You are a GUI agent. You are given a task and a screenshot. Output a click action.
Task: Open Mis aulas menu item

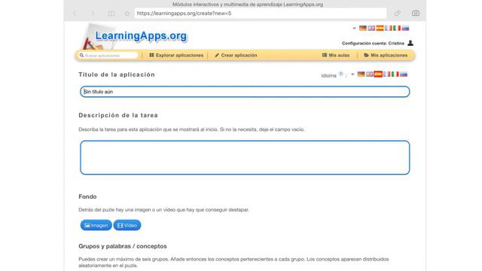336,55
